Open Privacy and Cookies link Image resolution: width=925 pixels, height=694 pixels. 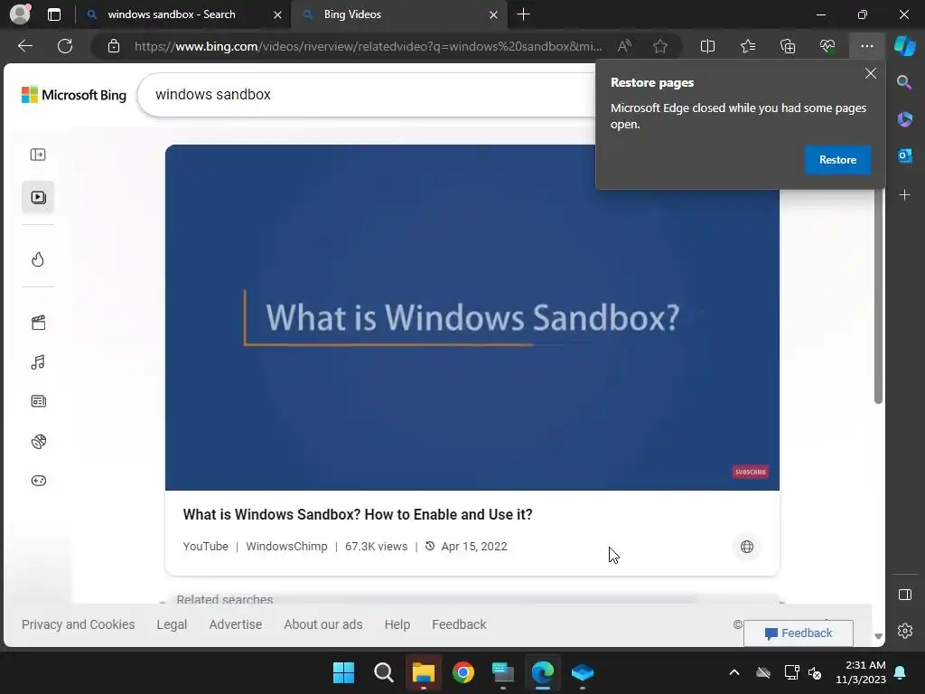[x=79, y=624]
